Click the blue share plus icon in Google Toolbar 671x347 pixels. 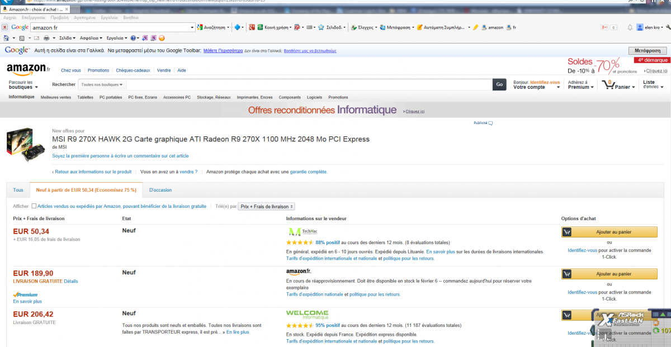(x=237, y=27)
